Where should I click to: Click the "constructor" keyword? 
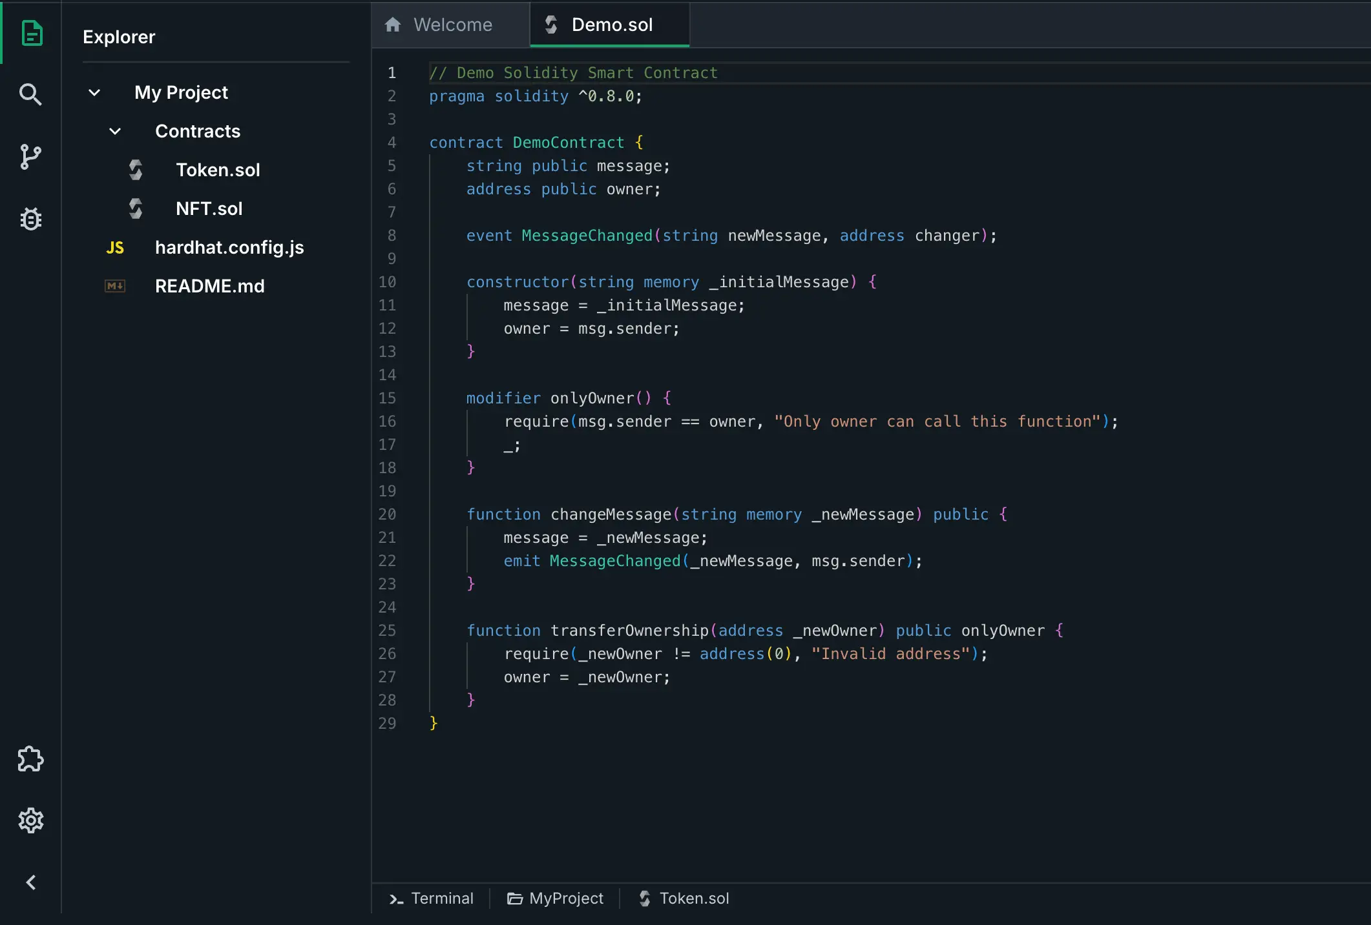click(518, 282)
